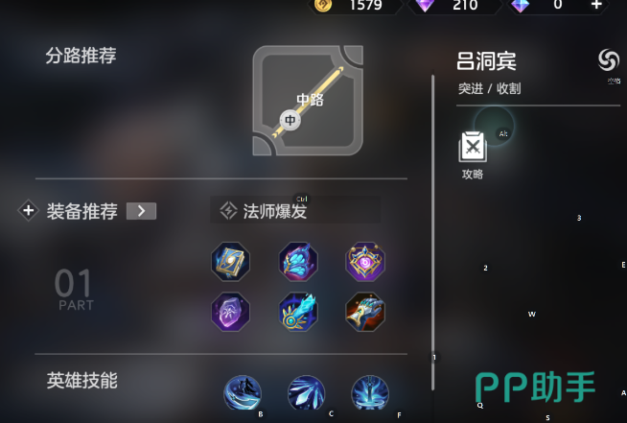Image resolution: width=627 pixels, height=423 pixels.
Task: Click the 中 marker on the lane map
Action: click(x=290, y=120)
